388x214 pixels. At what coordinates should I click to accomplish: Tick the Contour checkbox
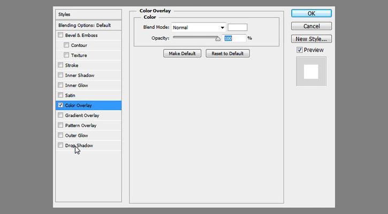(66, 45)
